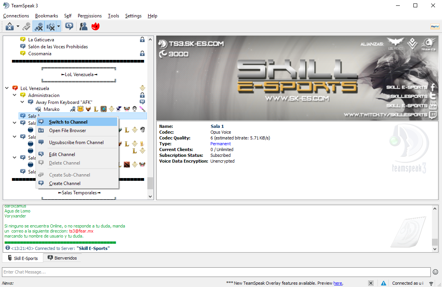The image size is (442, 287).
Task: Click the 'here' overlay preview link
Action: pyautogui.click(x=338, y=284)
